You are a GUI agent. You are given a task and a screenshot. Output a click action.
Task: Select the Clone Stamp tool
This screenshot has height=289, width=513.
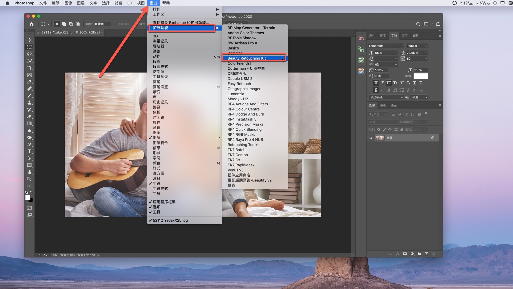click(29, 102)
